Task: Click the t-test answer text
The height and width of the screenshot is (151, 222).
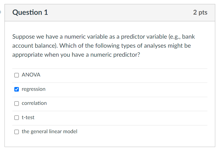Action: (x=28, y=117)
